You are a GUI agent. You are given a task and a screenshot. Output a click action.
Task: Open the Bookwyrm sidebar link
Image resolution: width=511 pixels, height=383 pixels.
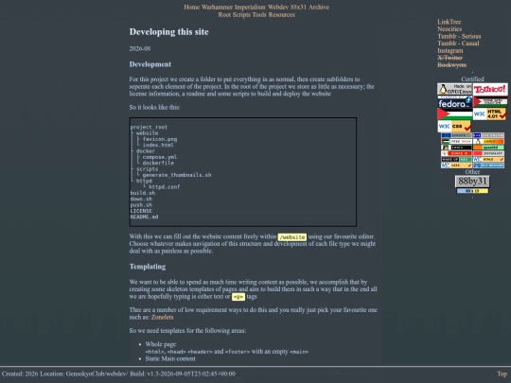(x=451, y=65)
